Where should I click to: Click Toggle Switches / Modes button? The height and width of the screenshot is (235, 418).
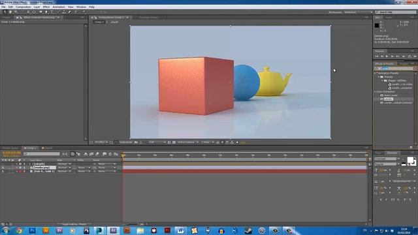click(x=74, y=225)
